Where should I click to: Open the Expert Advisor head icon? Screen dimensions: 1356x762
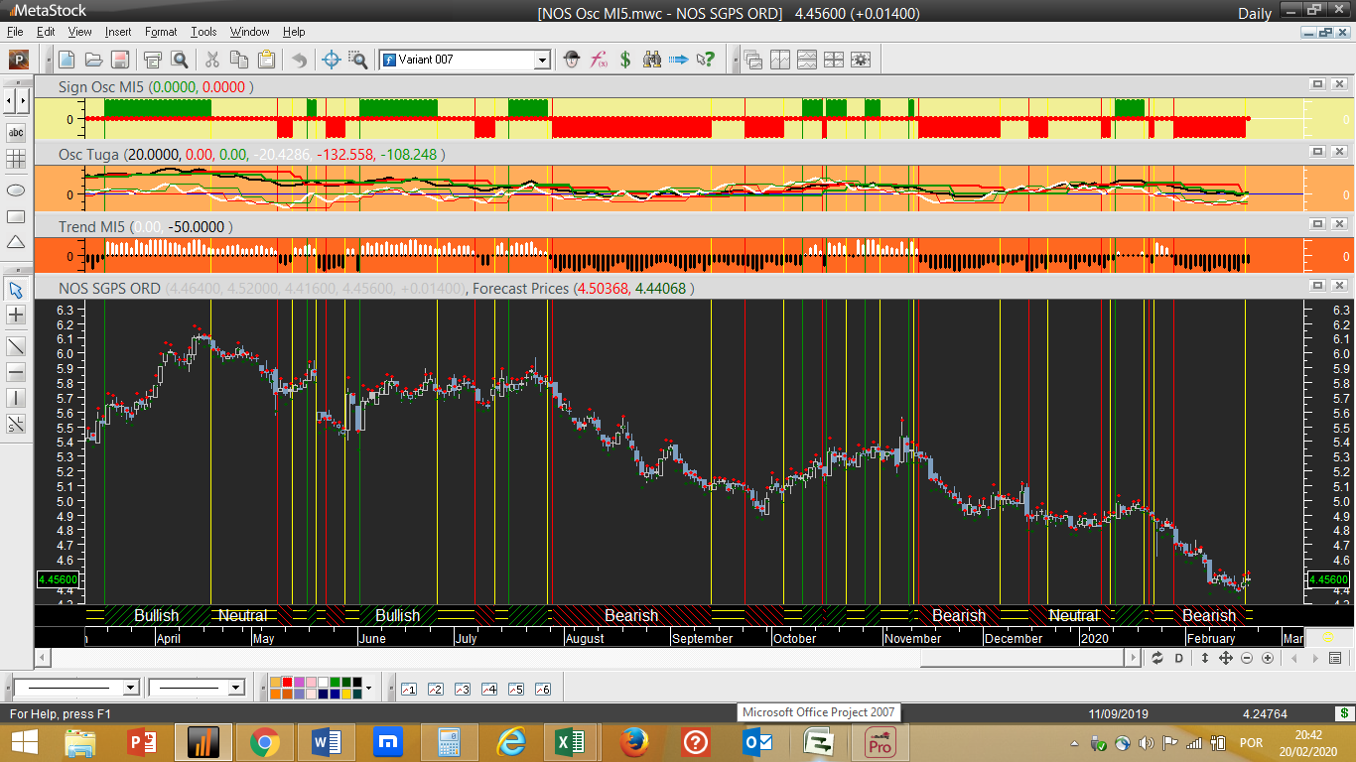click(572, 60)
